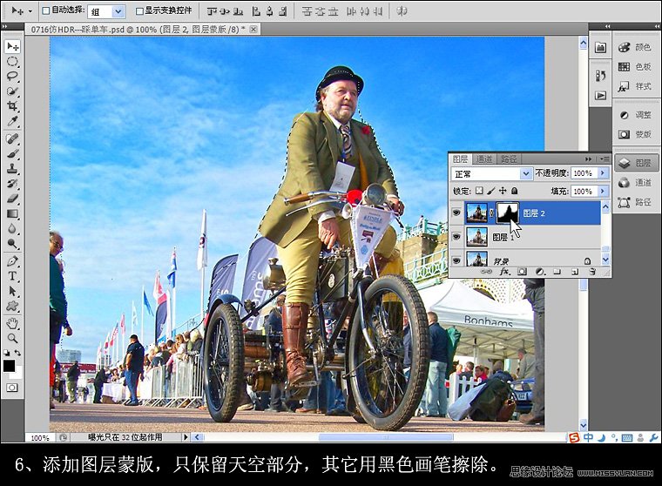Open the 色板 panel in the dock
This screenshot has width=662, height=486.
(x=635, y=67)
